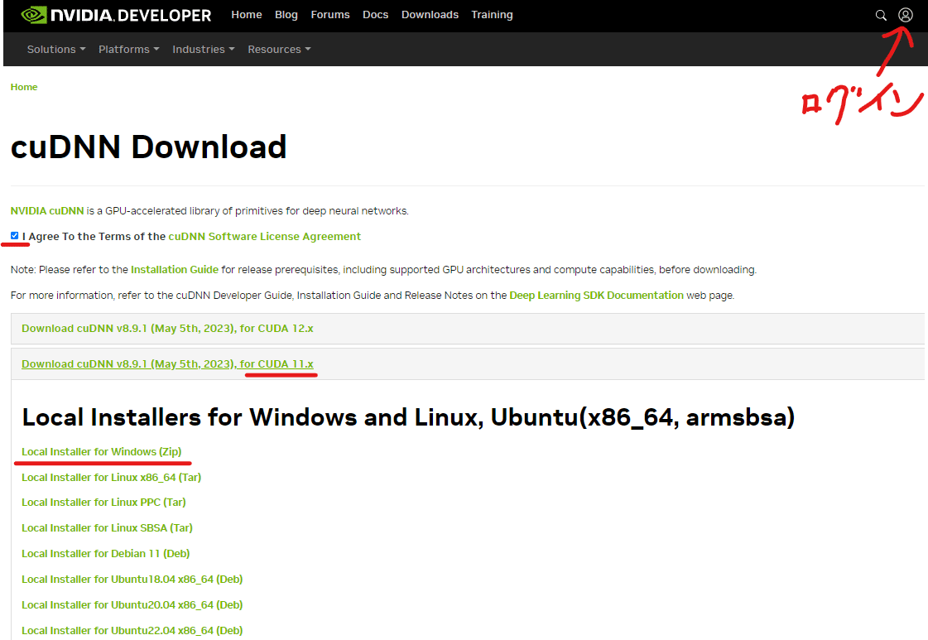Go to Home in top navigation
Viewport: 928px width, 640px height.
[246, 15]
